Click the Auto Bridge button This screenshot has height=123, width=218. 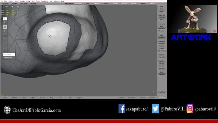click(x=162, y=37)
